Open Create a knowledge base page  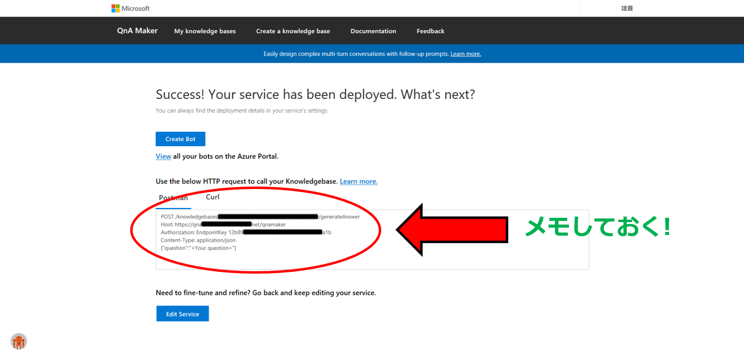[x=293, y=31]
